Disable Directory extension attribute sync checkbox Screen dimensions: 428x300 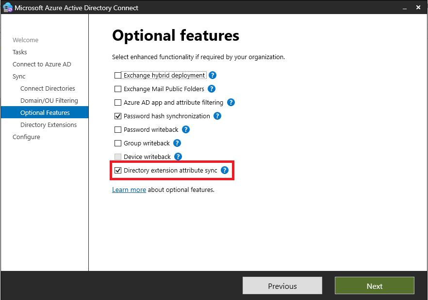(x=118, y=171)
